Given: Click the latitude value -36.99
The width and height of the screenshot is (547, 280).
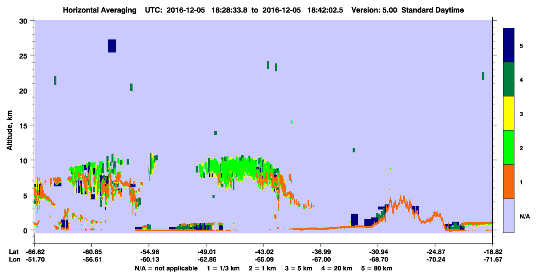Looking at the screenshot, I should click(321, 252).
